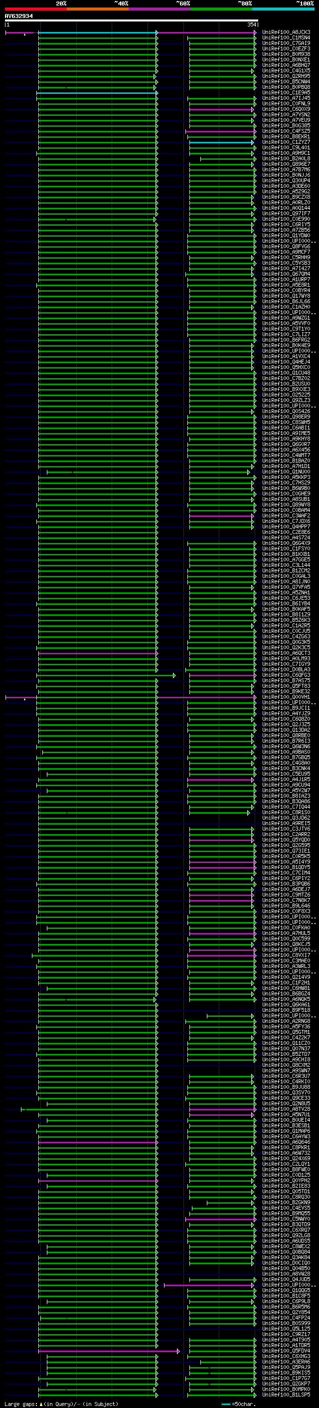Viewport: 319px width, 1408px height.
Task: Open hit UniRef100_C1ZYZ7
Action: coord(286,142)
